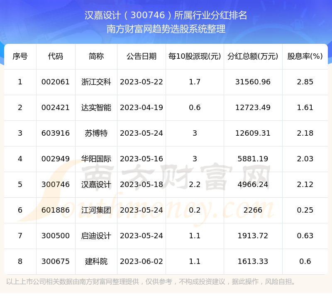Screen dimensions: 332x302
Task: Click total dividend 1913.72
Action: click(x=253, y=236)
